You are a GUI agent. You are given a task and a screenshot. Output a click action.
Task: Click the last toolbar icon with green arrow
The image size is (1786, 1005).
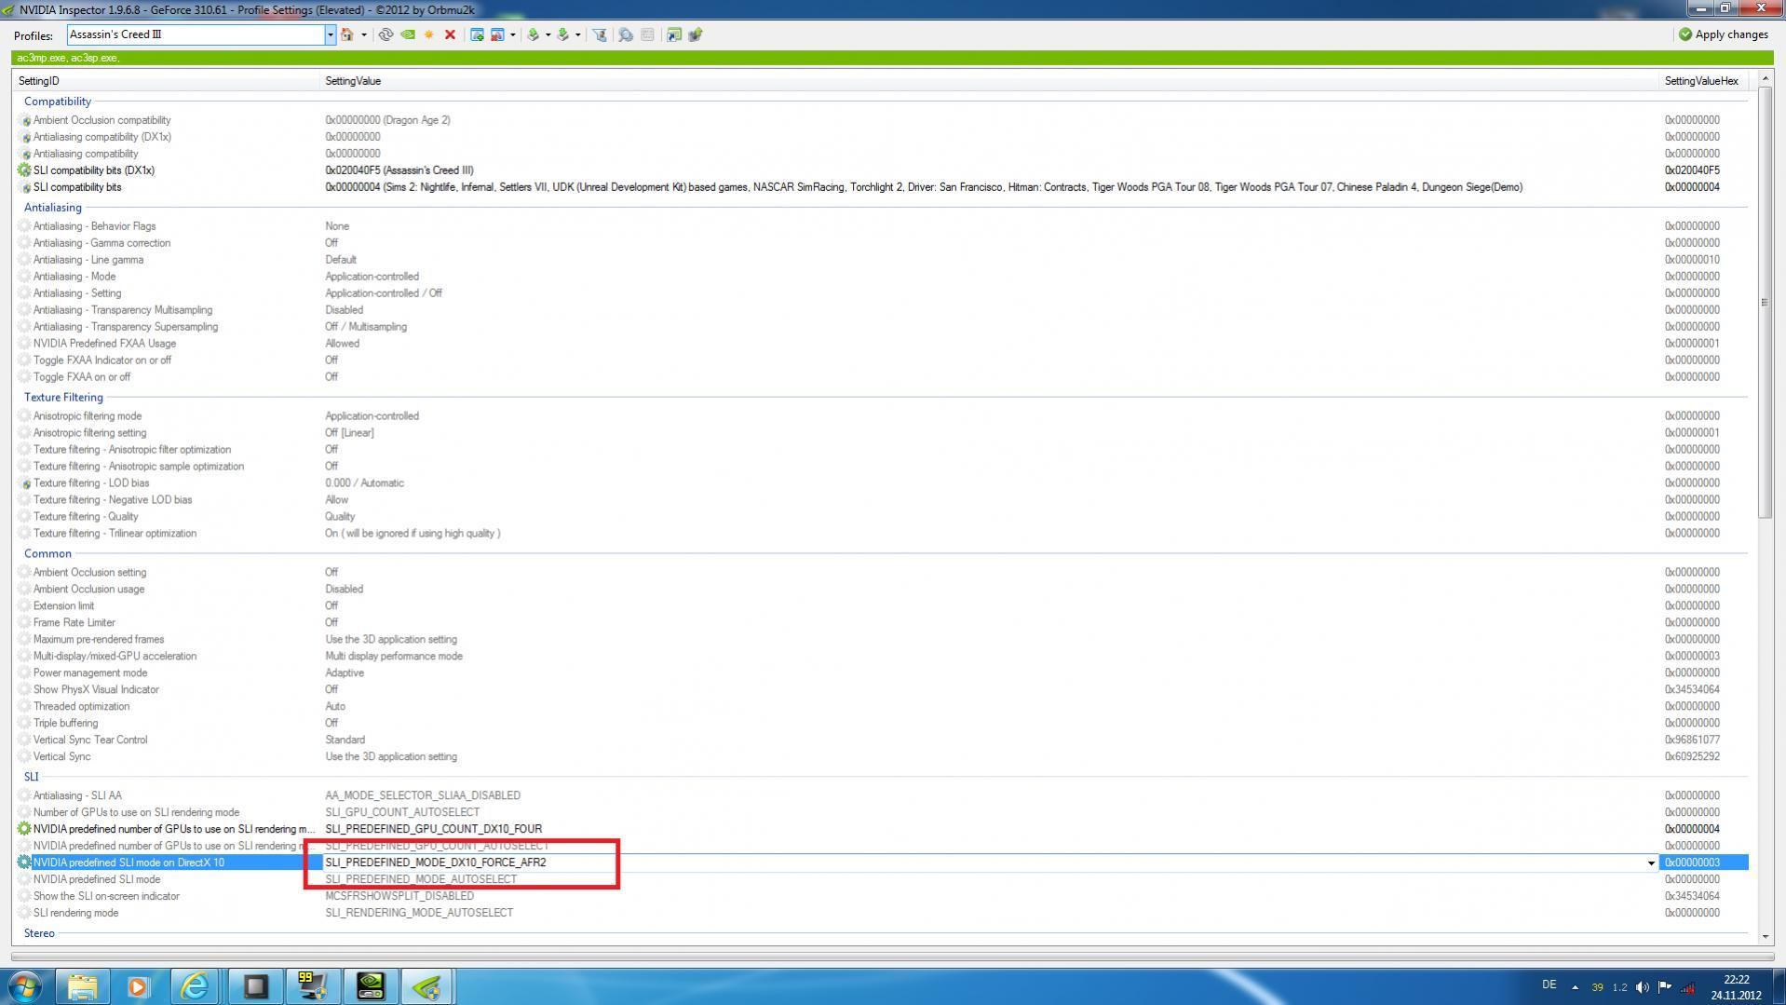click(695, 34)
